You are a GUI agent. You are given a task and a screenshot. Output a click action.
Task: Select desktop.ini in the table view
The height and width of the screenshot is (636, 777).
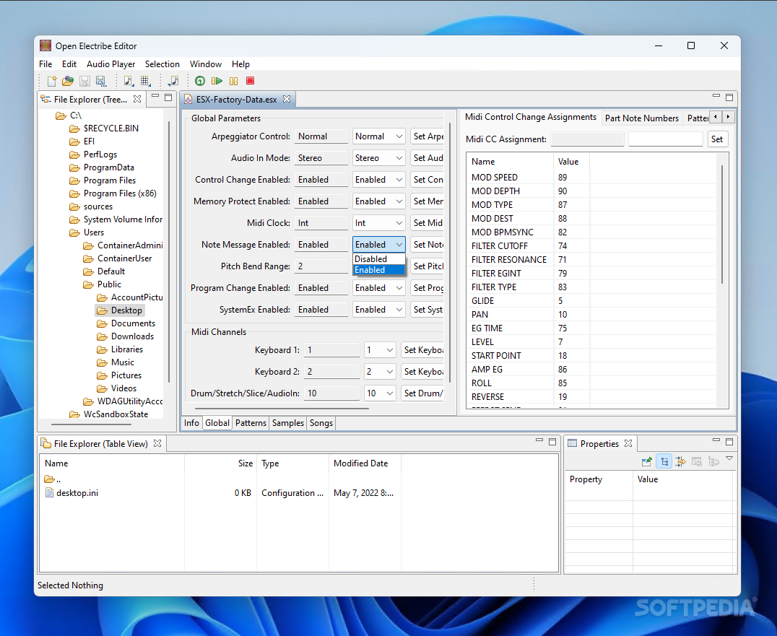pyautogui.click(x=77, y=493)
